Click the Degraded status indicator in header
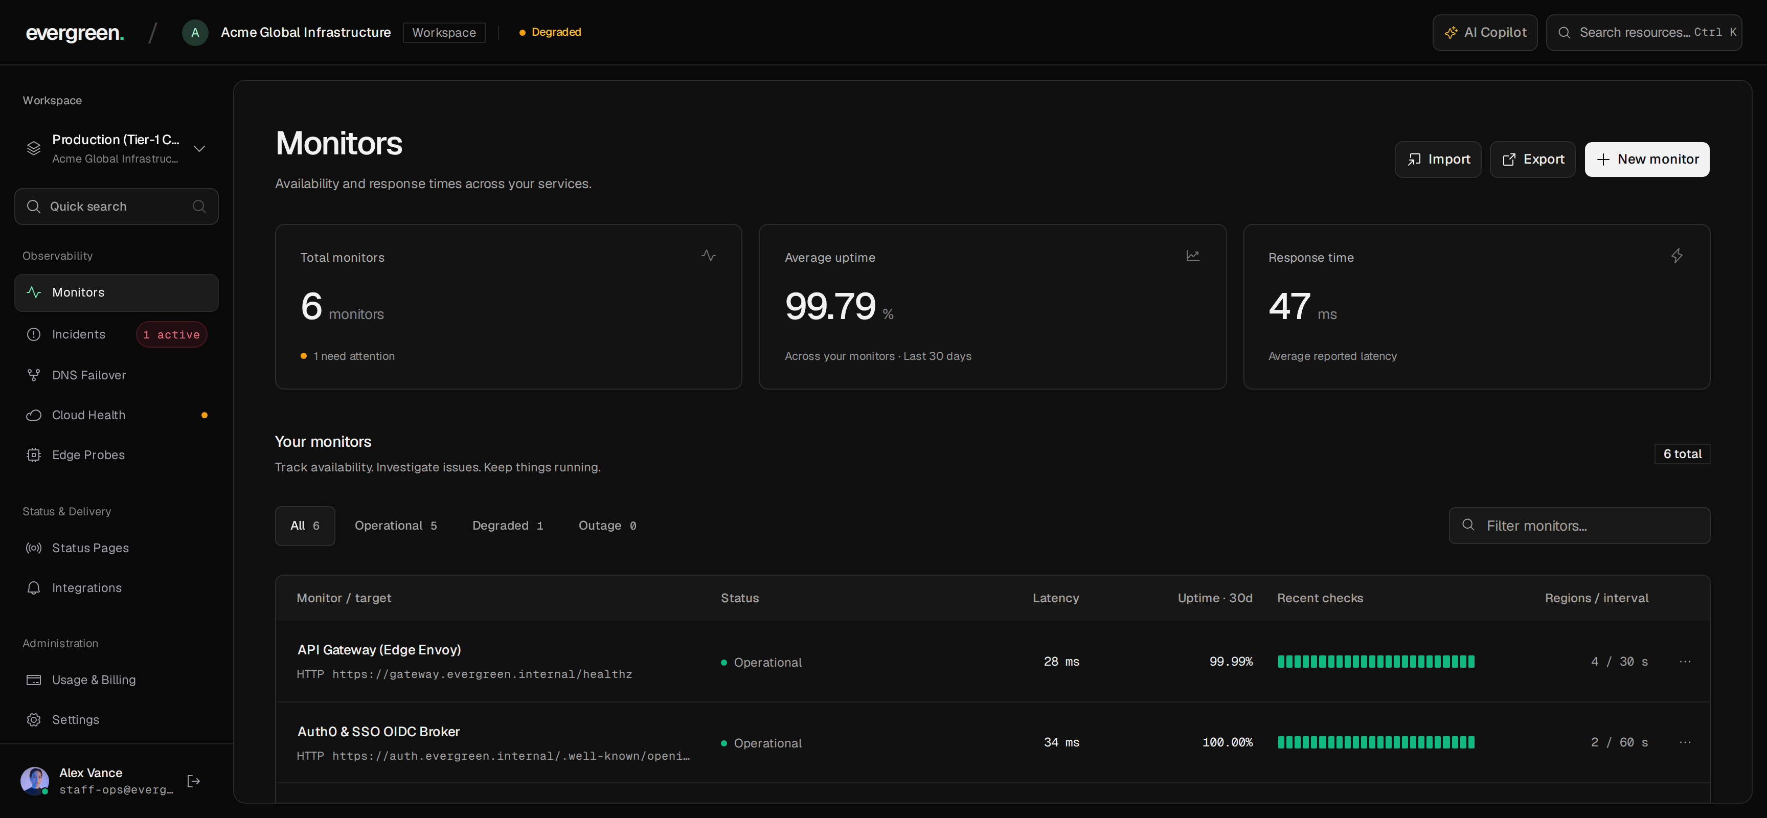 click(x=550, y=32)
